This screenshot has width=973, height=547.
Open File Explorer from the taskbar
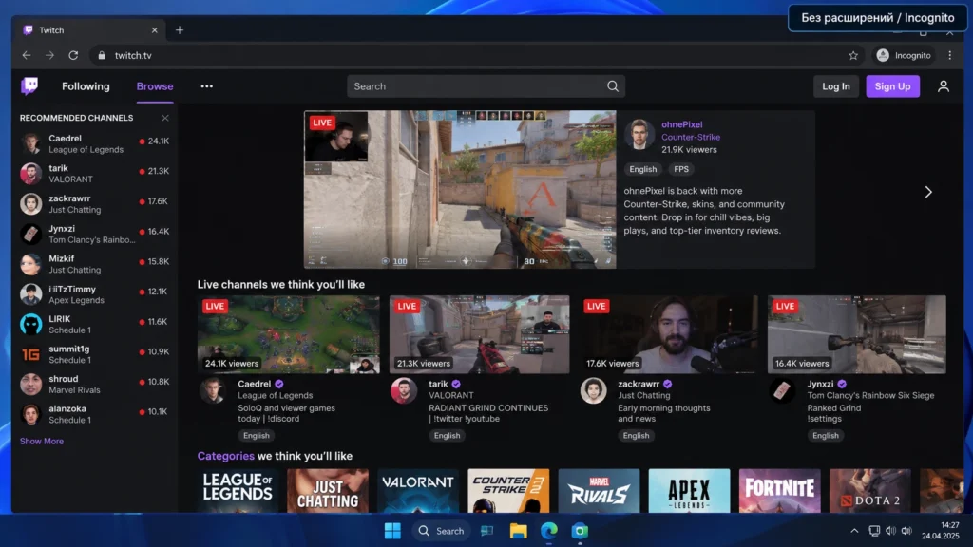[518, 531]
